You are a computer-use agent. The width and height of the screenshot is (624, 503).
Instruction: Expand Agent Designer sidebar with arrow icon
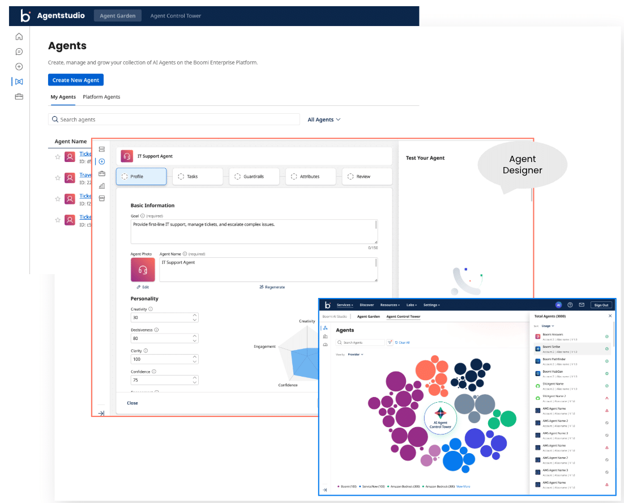point(101,414)
